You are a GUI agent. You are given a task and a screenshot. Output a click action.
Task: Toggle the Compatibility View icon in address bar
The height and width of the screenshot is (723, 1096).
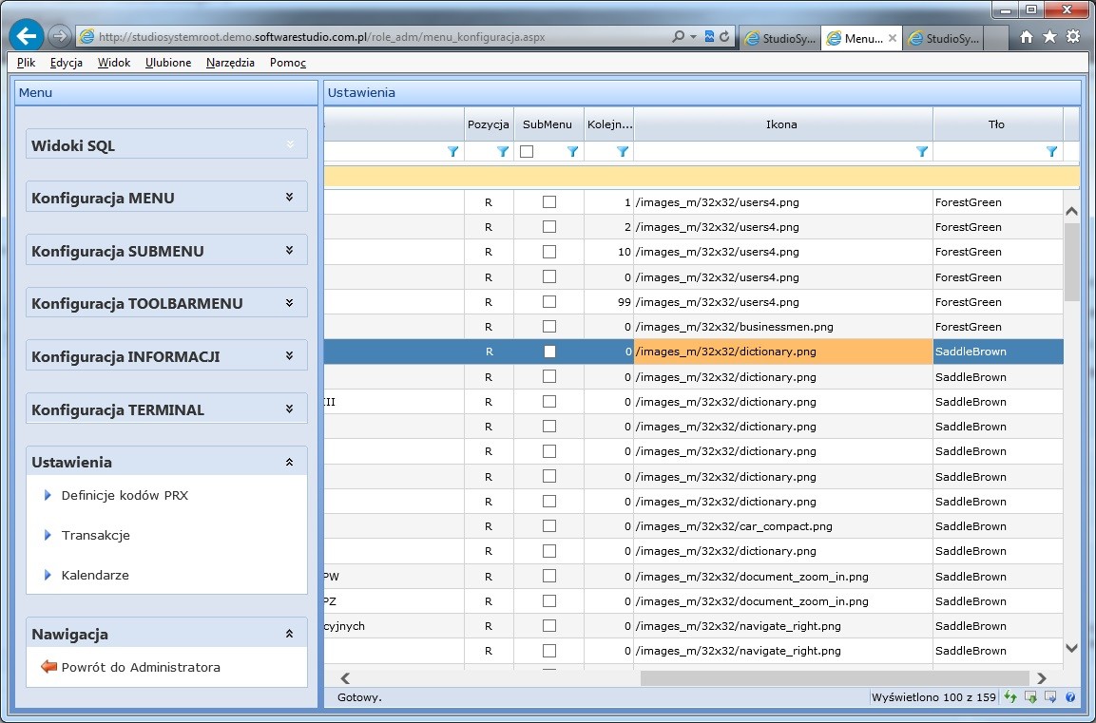pos(709,37)
